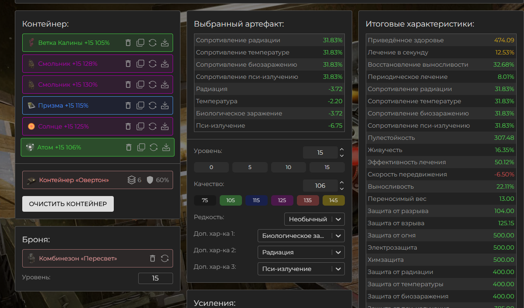Click the ОЧИСТИТЬ КОНТЕЙНЕР button

point(68,204)
